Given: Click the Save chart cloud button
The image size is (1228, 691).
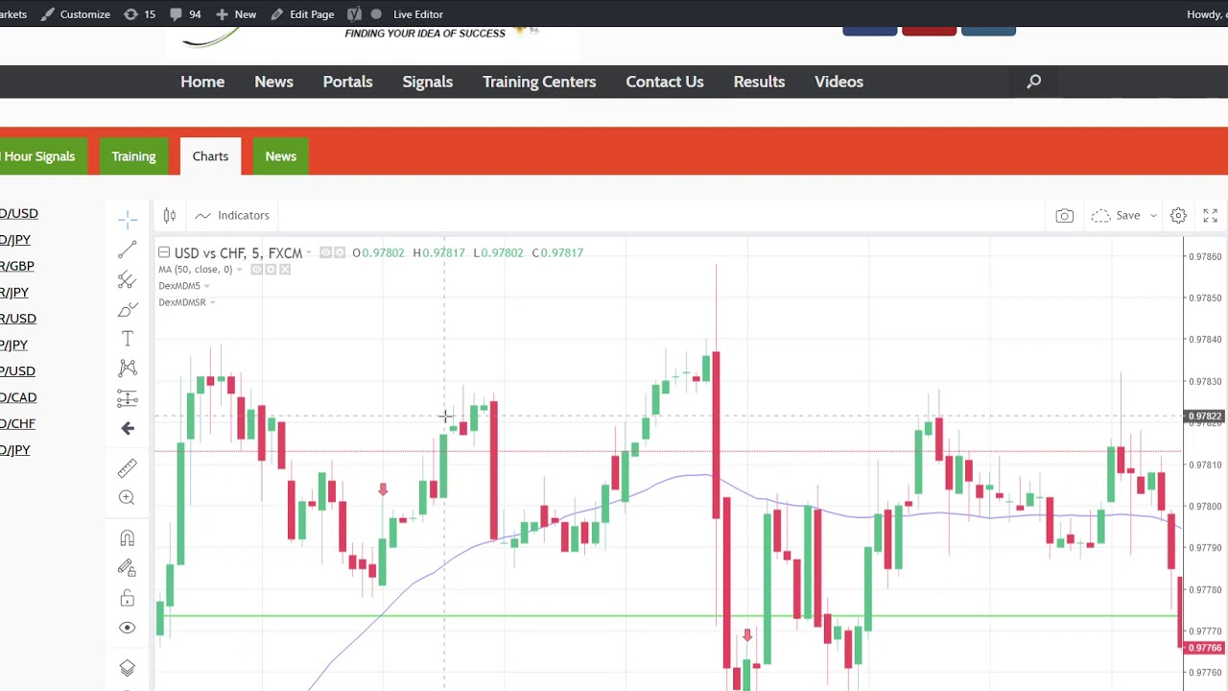Looking at the screenshot, I should (1116, 215).
